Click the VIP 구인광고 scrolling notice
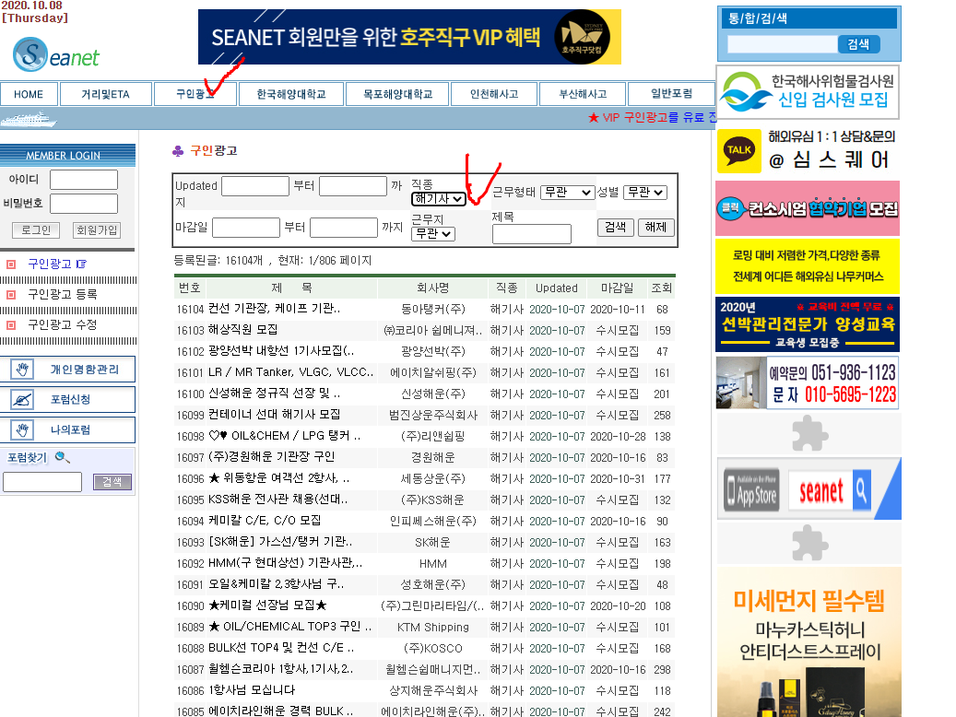Viewport: 956px width, 717px height. [x=652, y=118]
